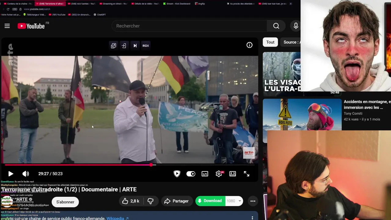391x220 pixels.
Task: Open the video info circle icon
Action: [250, 45]
